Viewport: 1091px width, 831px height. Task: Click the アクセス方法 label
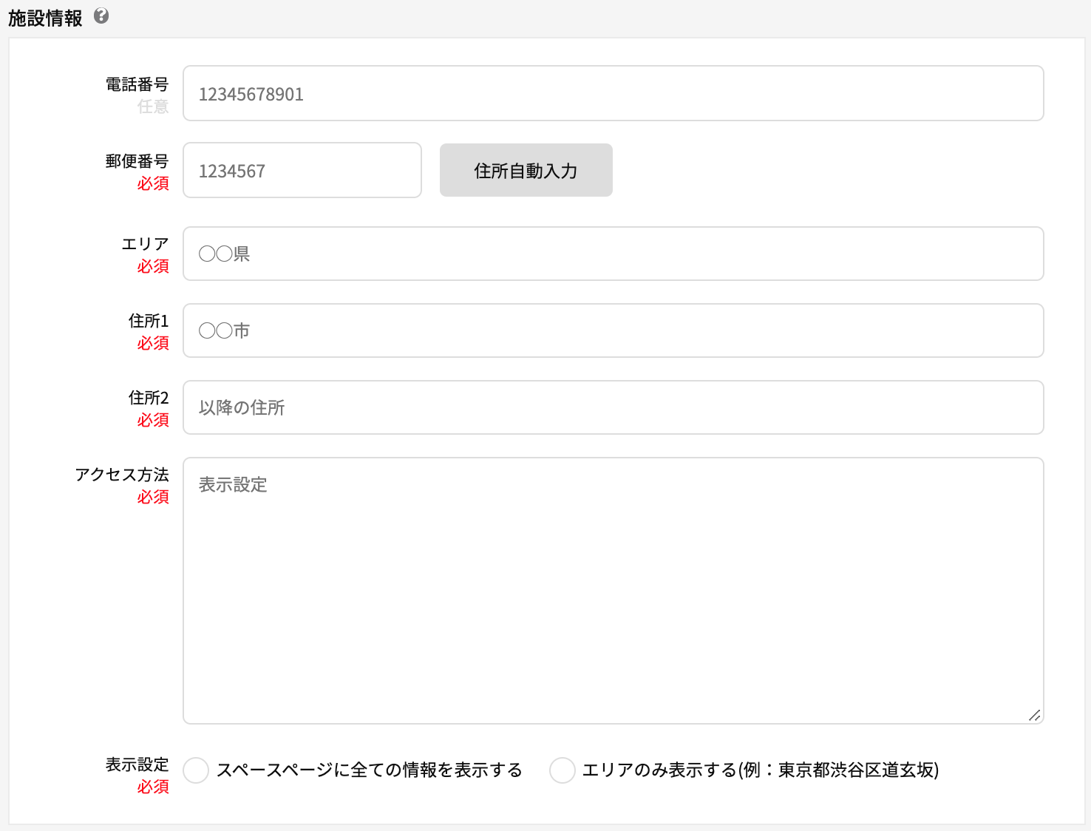click(x=122, y=475)
